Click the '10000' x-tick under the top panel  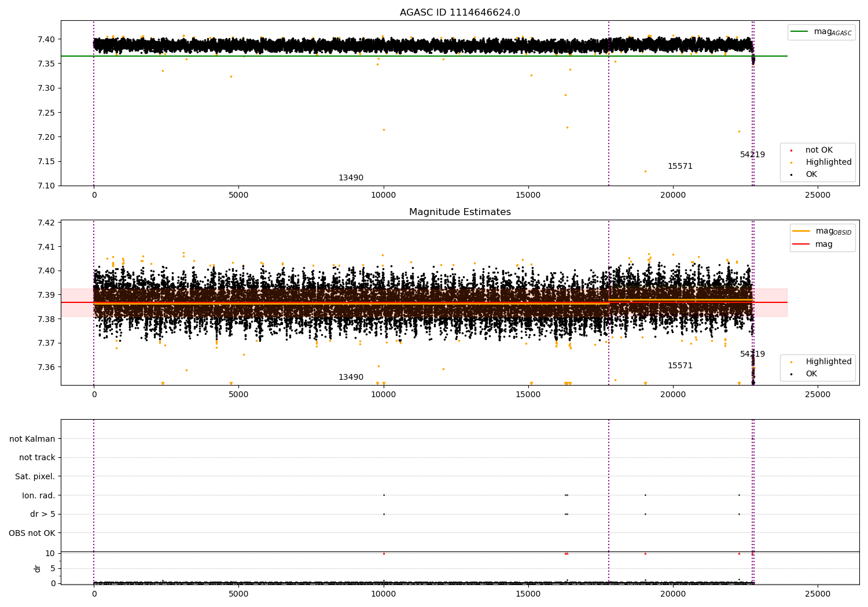pyautogui.click(x=383, y=195)
